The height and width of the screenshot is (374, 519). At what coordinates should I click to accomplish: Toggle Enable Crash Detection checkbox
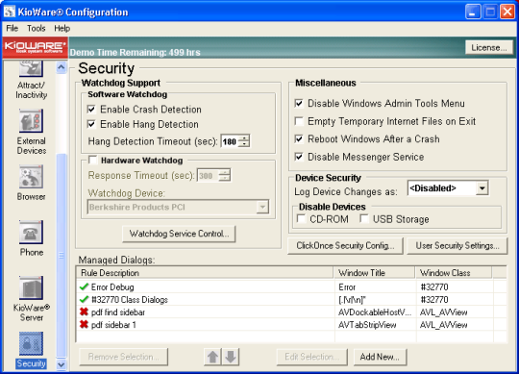coord(91,110)
